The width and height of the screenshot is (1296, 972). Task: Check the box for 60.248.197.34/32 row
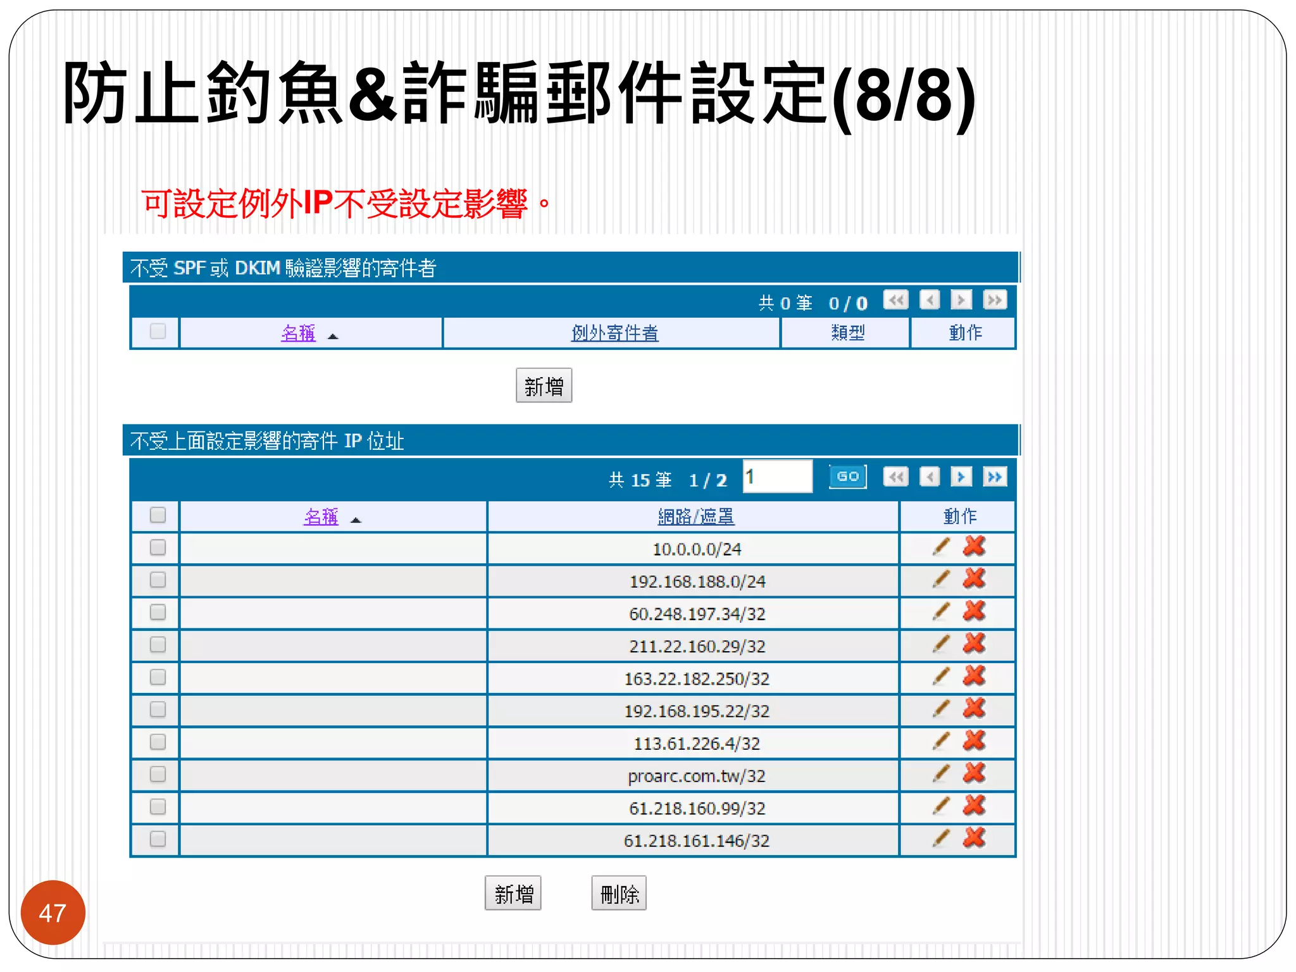(x=158, y=612)
